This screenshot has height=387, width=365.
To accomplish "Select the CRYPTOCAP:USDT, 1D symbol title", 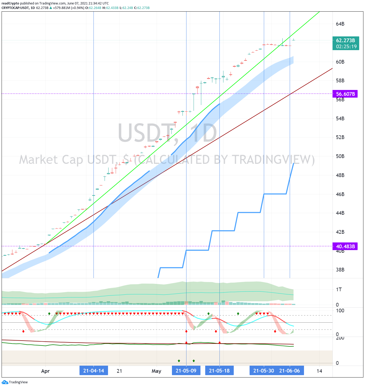I will tap(18, 8).
